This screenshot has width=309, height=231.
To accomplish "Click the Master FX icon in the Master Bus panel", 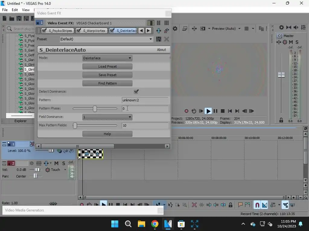I will click(x=279, y=42).
